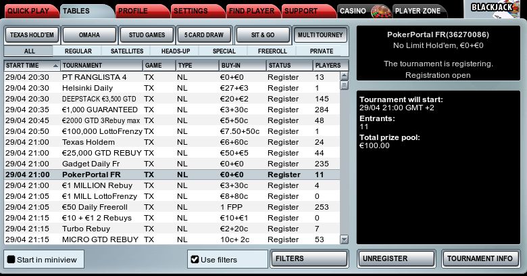The image size is (527, 276).
Task: Select the Multi Tourney button
Action: pyautogui.click(x=320, y=35)
